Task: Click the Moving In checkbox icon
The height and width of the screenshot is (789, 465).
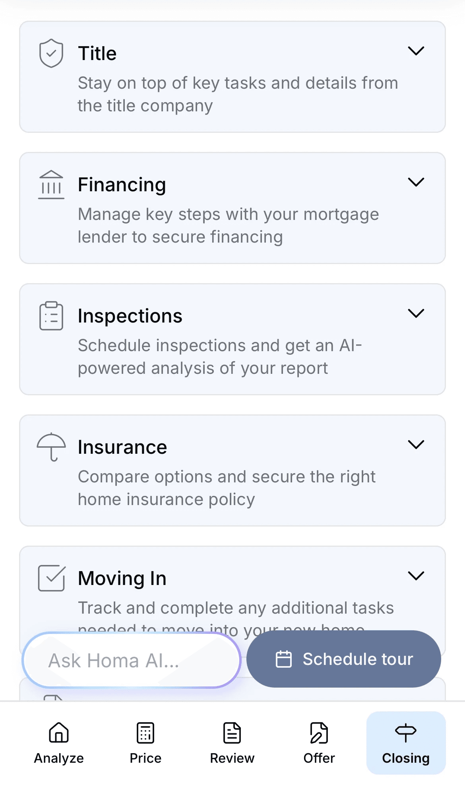Action: (51, 578)
